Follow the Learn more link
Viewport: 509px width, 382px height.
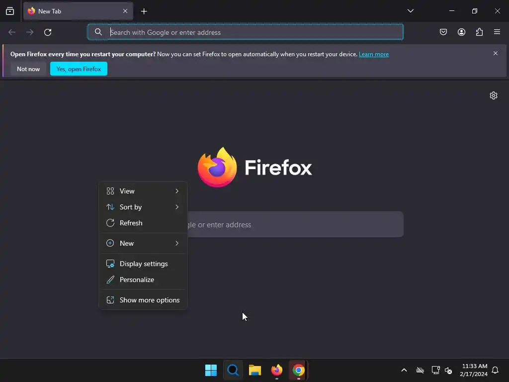(x=374, y=54)
